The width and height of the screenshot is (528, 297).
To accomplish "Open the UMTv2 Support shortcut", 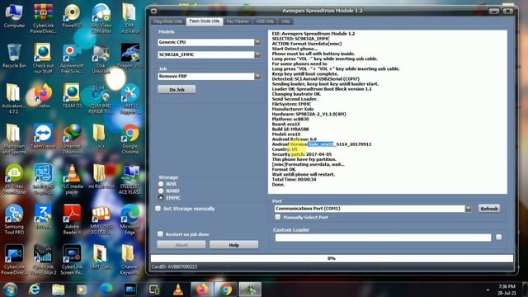I will coord(130,99).
